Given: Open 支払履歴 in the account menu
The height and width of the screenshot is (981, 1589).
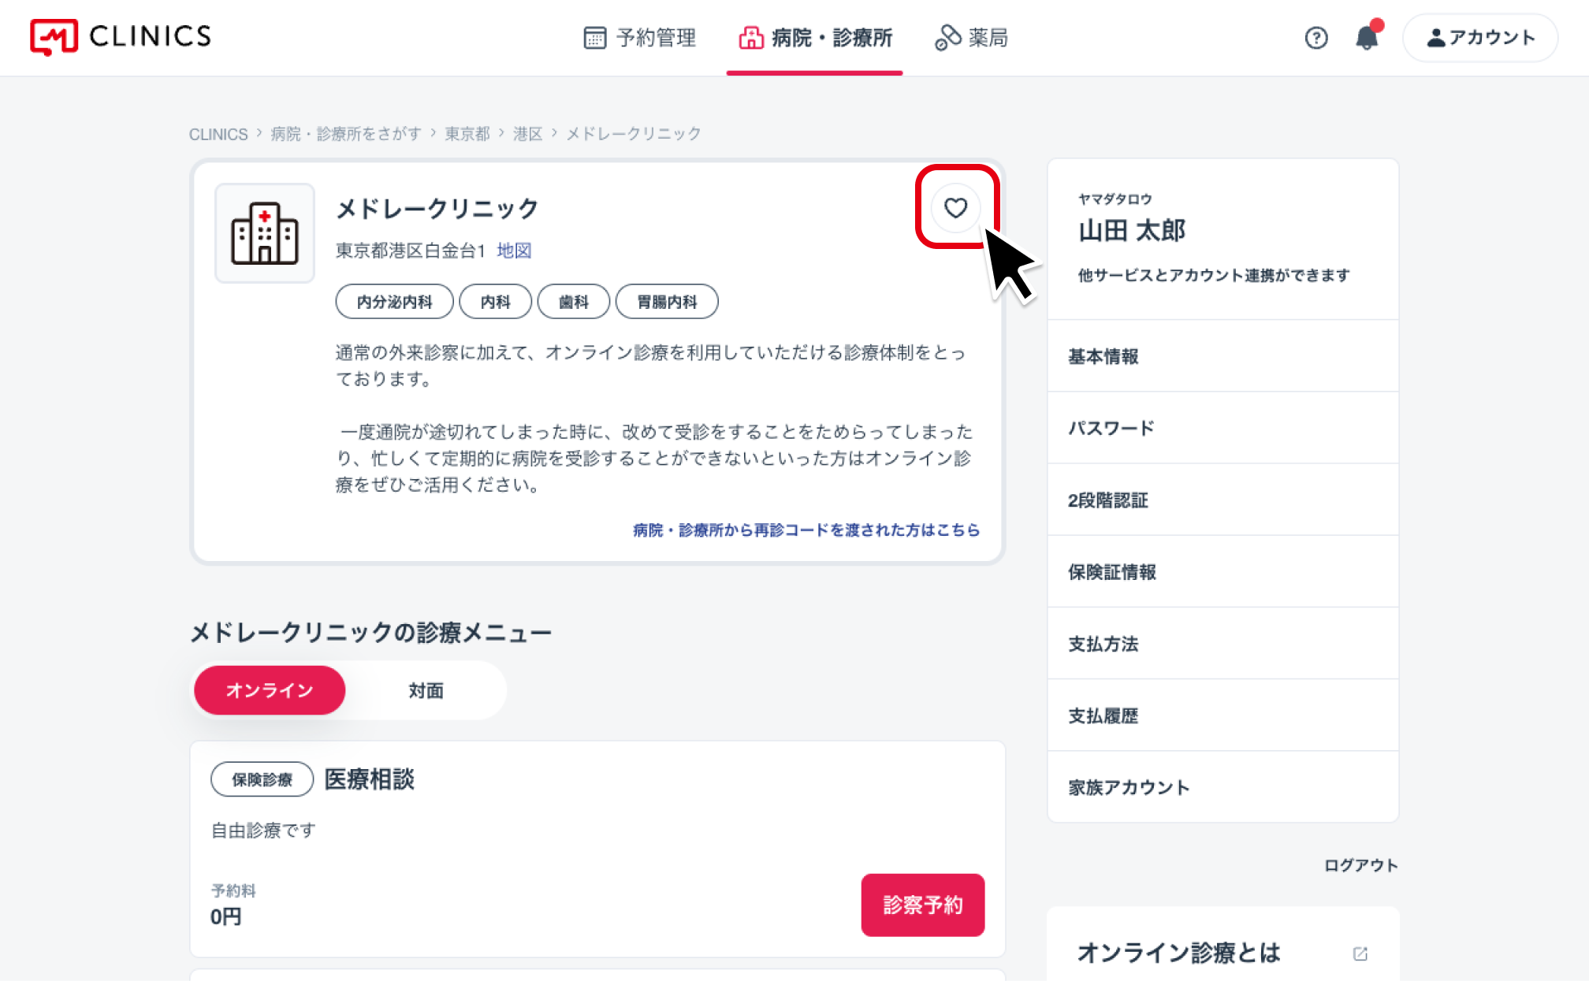Looking at the screenshot, I should tap(1223, 715).
